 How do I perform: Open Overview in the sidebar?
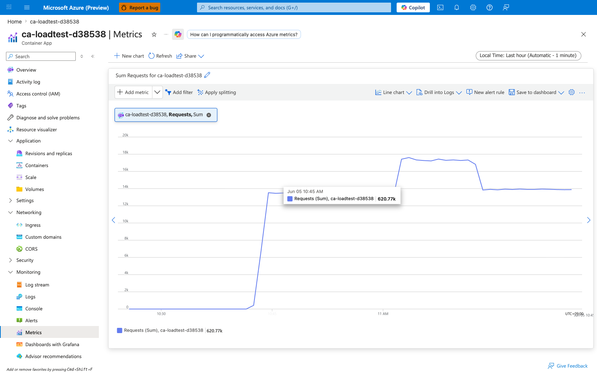[26, 70]
